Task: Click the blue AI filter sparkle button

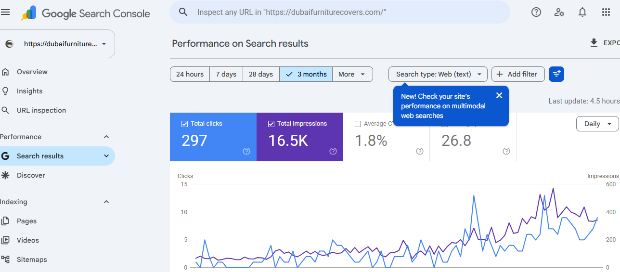Action: tap(556, 74)
